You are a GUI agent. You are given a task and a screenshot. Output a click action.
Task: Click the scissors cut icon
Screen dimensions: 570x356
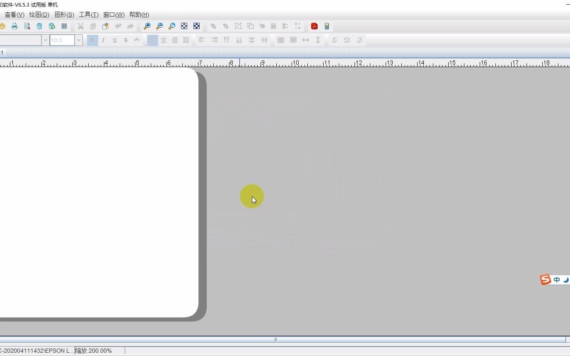[81, 26]
